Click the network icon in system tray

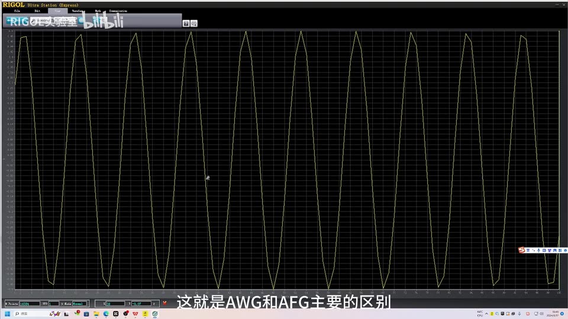click(536, 314)
